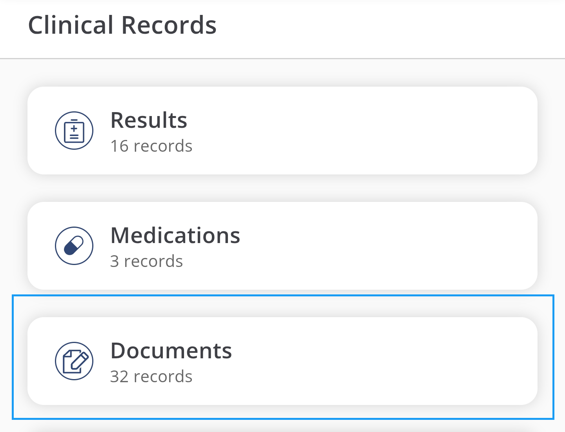Image resolution: width=565 pixels, height=432 pixels.
Task: Click the word "Clinical" in the header
Action: pyautogui.click(x=71, y=25)
